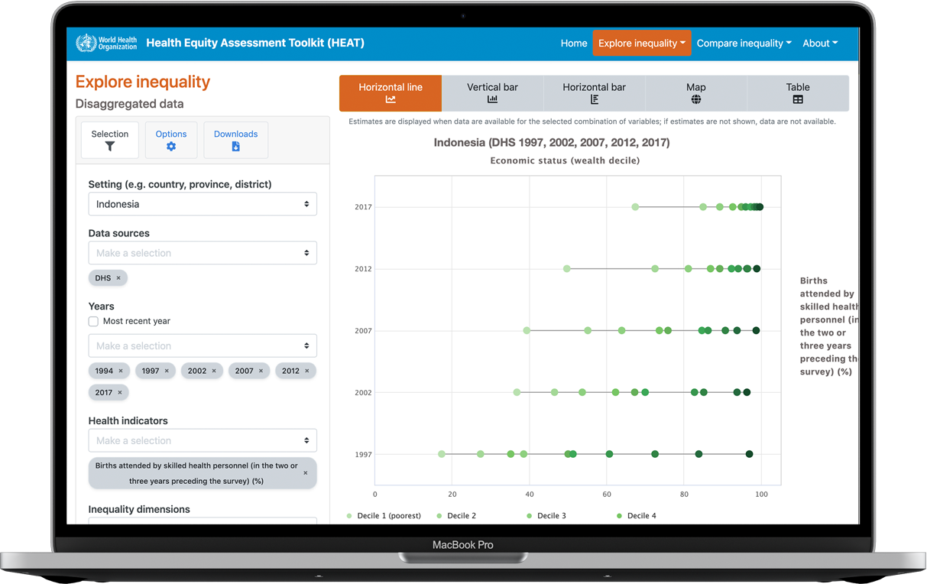
Task: Open the Years selection dropdown
Action: [203, 346]
